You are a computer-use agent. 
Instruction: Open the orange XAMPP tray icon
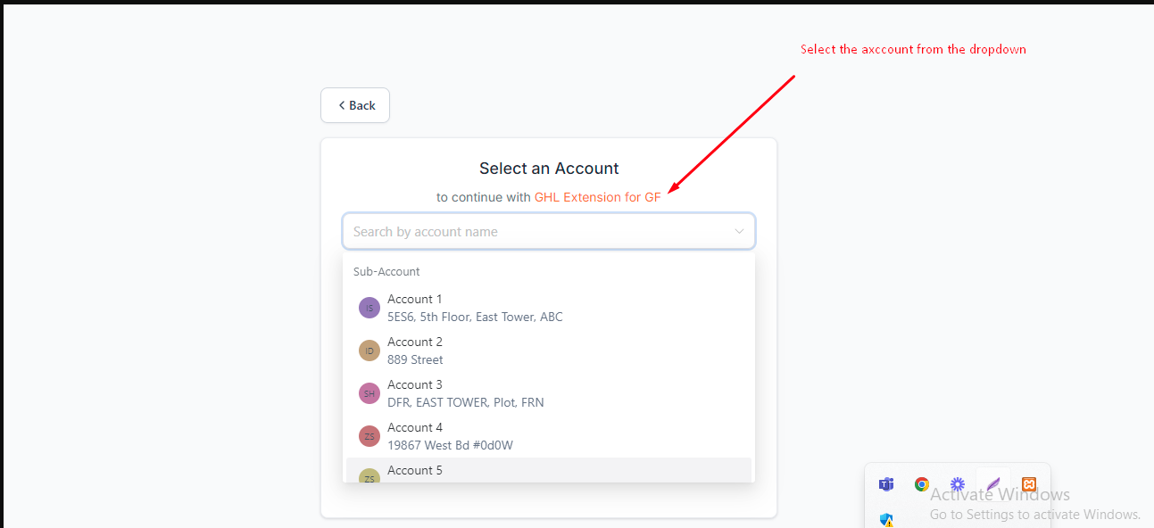pos(1029,484)
